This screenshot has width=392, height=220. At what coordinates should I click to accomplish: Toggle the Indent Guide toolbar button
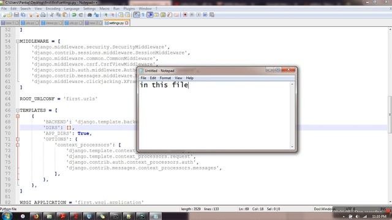pyautogui.click(x=150, y=15)
